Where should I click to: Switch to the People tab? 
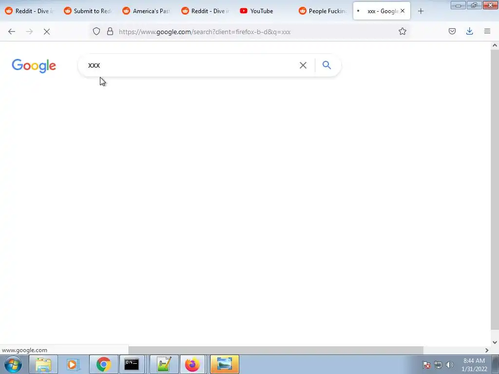click(x=323, y=11)
